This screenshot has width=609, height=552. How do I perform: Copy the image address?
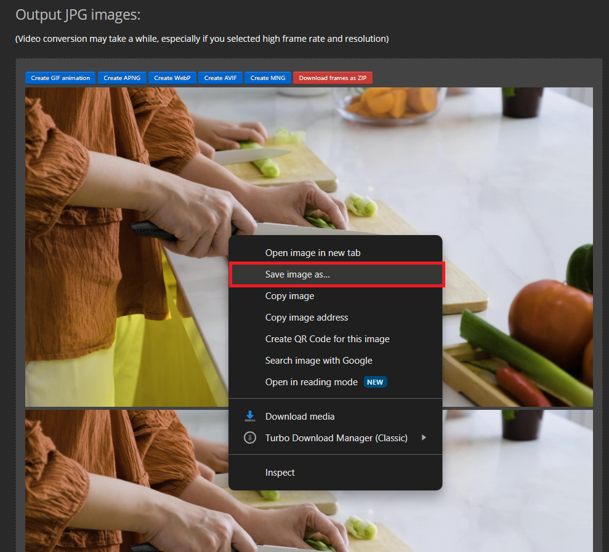(307, 317)
